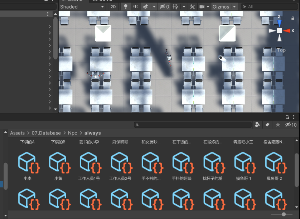Click the 下棋的B asset label
300x219 pixels.
(58, 142)
